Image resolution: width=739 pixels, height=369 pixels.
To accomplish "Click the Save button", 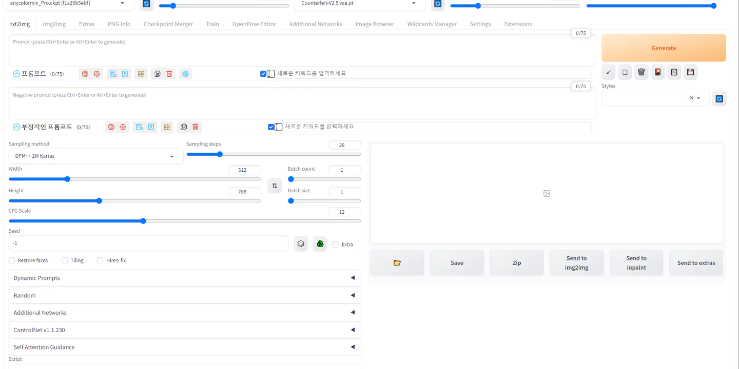I will pyautogui.click(x=457, y=263).
